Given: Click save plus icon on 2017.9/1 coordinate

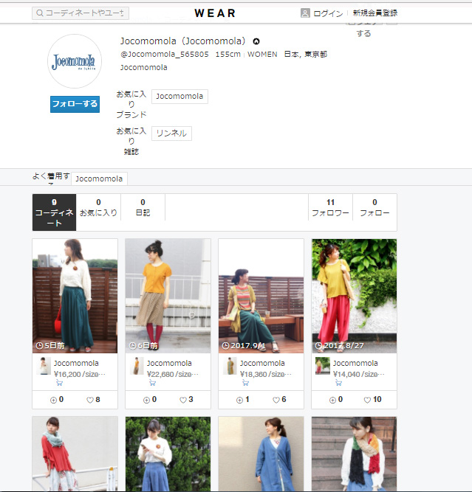Looking at the screenshot, I should point(239,400).
